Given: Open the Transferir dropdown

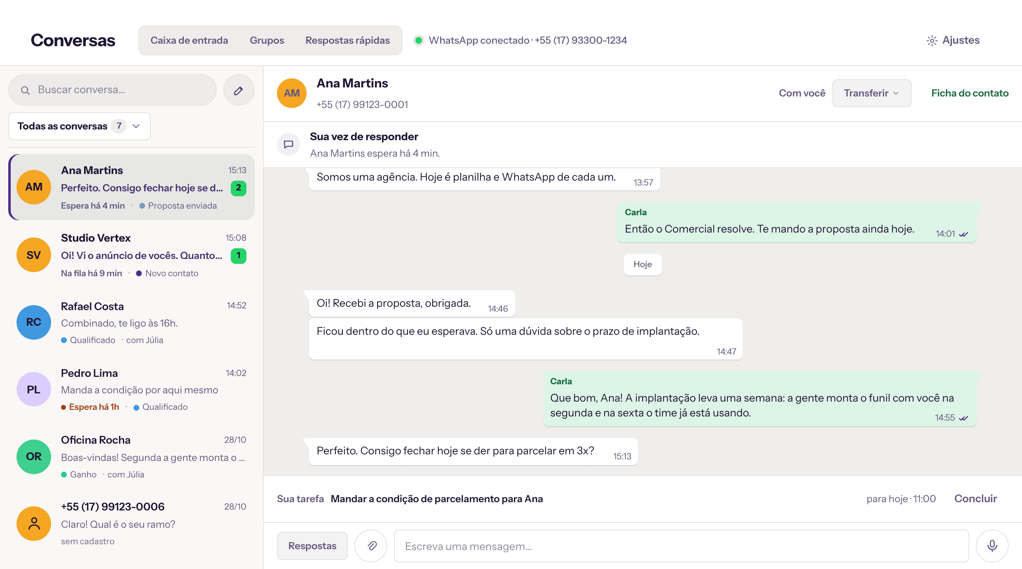Looking at the screenshot, I should (872, 93).
